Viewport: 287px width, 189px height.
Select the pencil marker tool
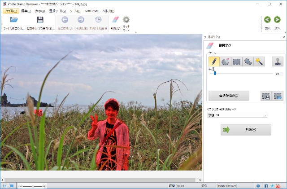[x=214, y=62]
